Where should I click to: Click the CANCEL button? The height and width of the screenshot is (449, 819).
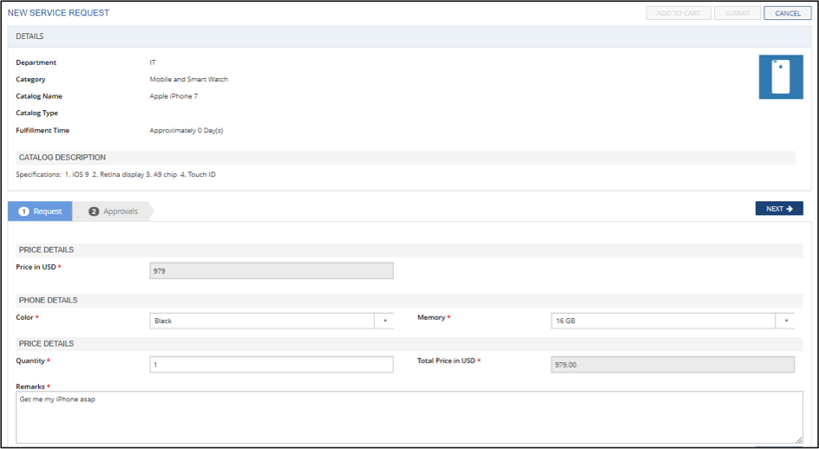787,13
